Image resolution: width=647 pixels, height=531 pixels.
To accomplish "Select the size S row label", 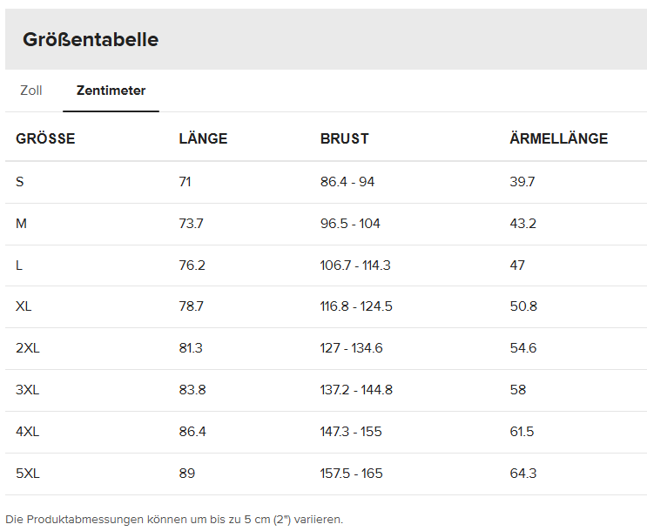I will click(x=20, y=182).
